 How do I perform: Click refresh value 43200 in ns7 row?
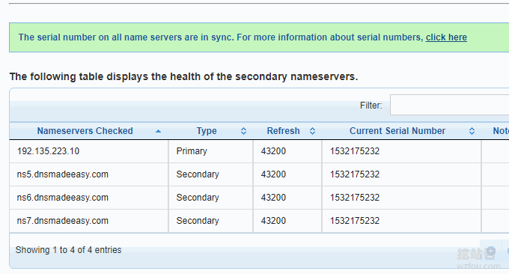pos(287,221)
